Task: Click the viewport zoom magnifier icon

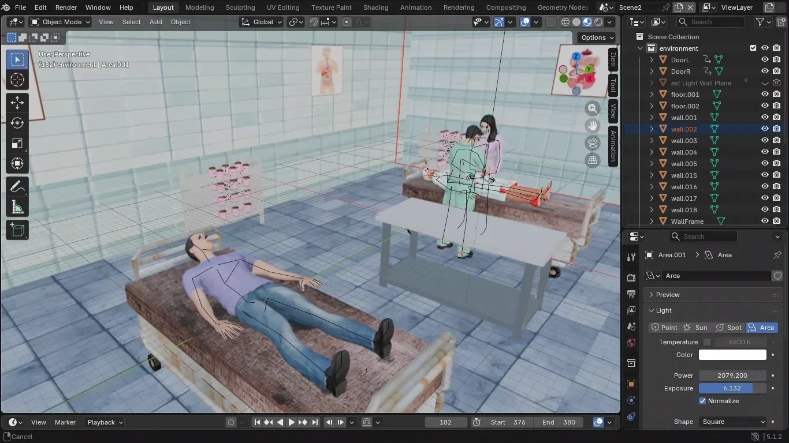Action: [593, 108]
